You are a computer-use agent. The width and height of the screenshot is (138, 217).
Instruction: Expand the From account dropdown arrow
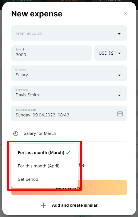[x=119, y=34]
